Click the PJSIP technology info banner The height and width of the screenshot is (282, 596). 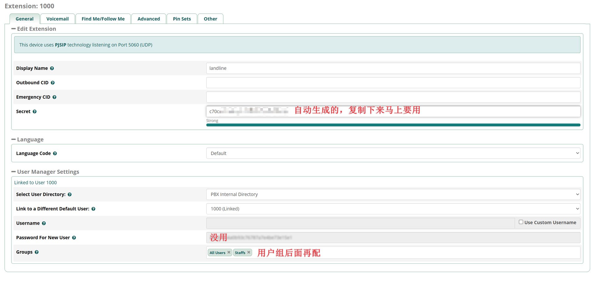297,45
